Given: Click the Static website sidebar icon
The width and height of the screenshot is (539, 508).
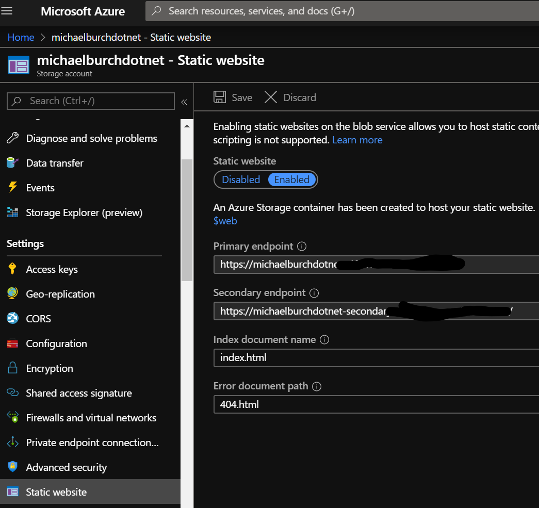Looking at the screenshot, I should (x=13, y=492).
